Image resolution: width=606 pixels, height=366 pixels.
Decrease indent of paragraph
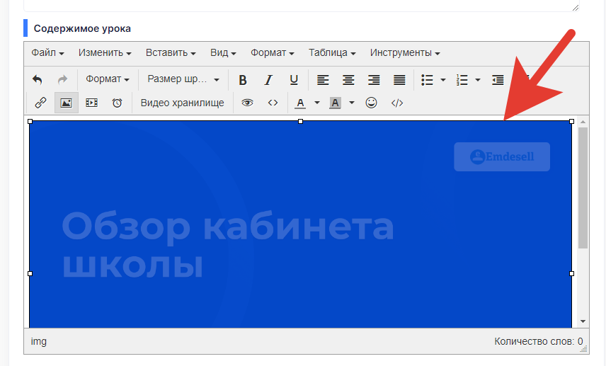[498, 80]
